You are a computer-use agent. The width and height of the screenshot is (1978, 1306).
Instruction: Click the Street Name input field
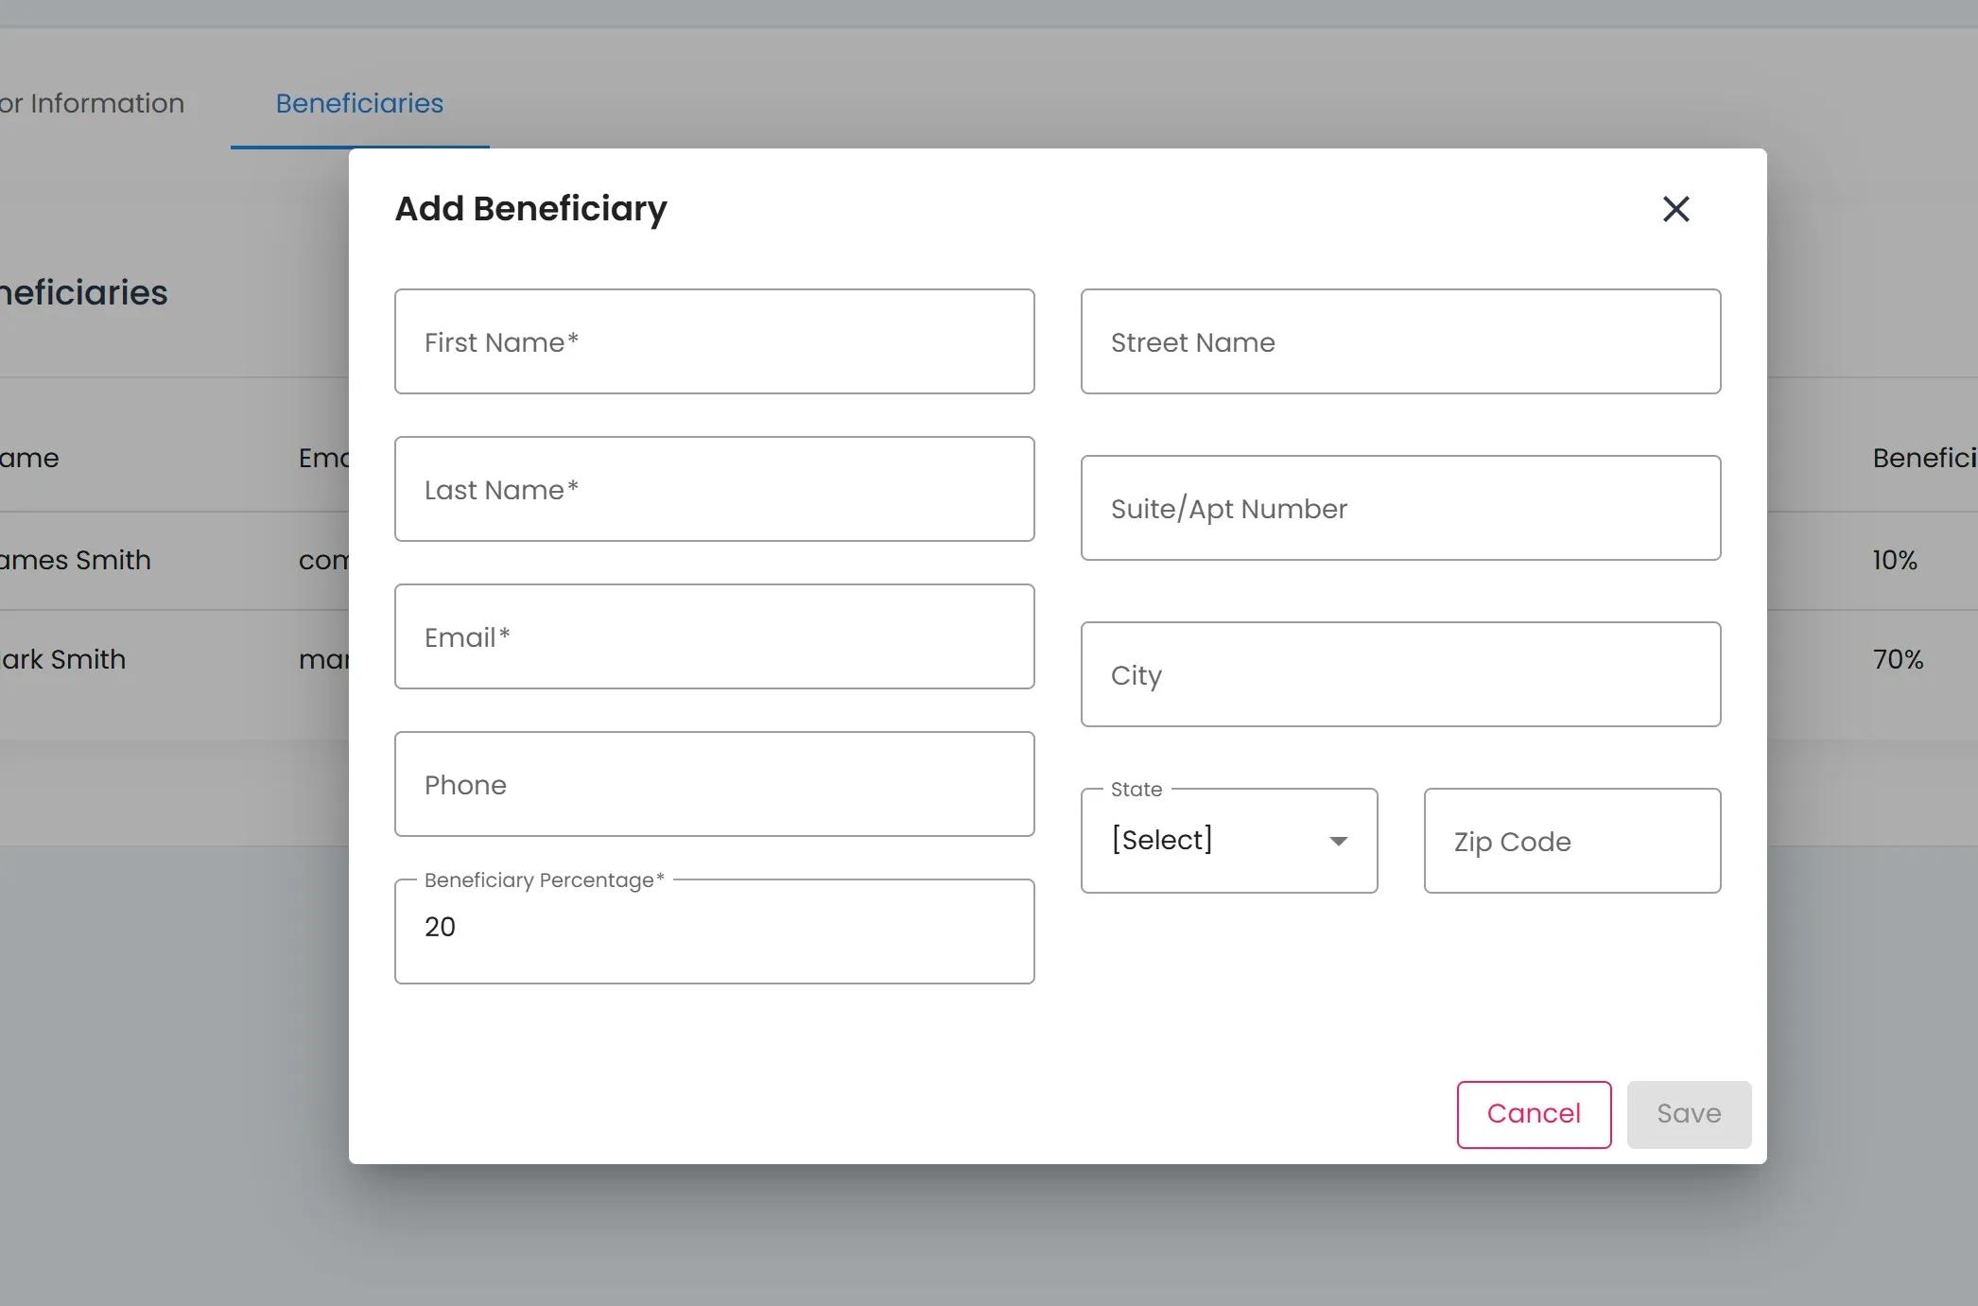[1400, 341]
